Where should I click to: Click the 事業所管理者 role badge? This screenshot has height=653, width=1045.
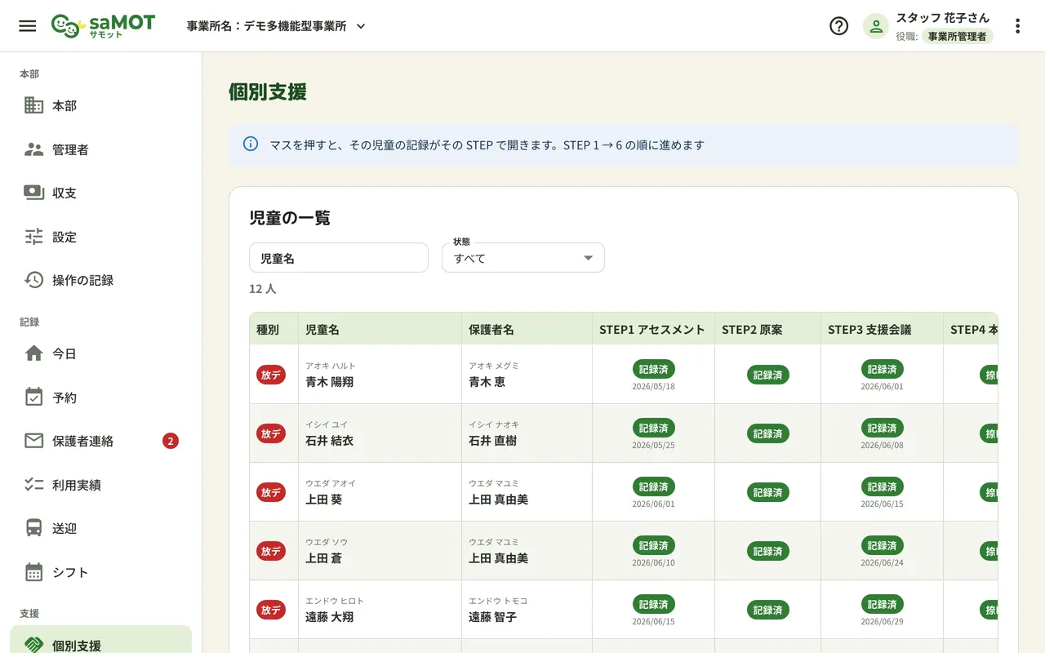958,36
